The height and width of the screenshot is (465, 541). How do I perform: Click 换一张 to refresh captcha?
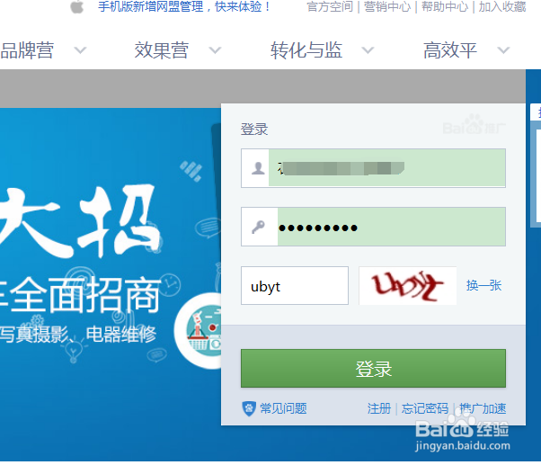pos(483,285)
